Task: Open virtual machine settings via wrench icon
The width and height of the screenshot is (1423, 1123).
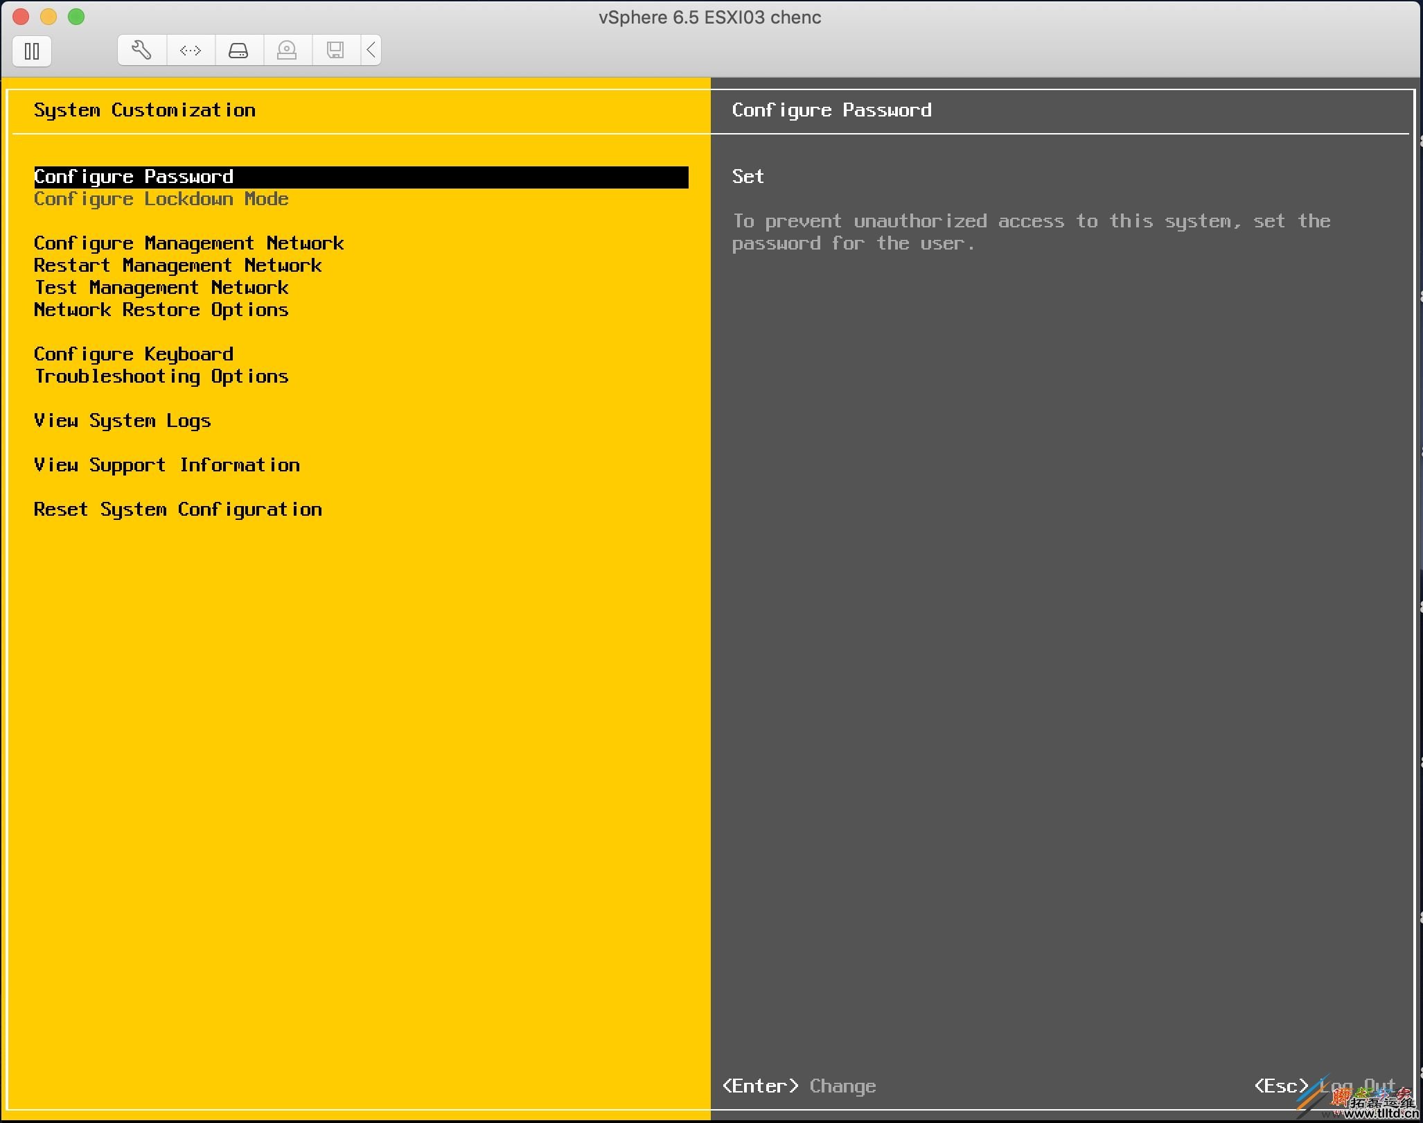Action: point(141,50)
